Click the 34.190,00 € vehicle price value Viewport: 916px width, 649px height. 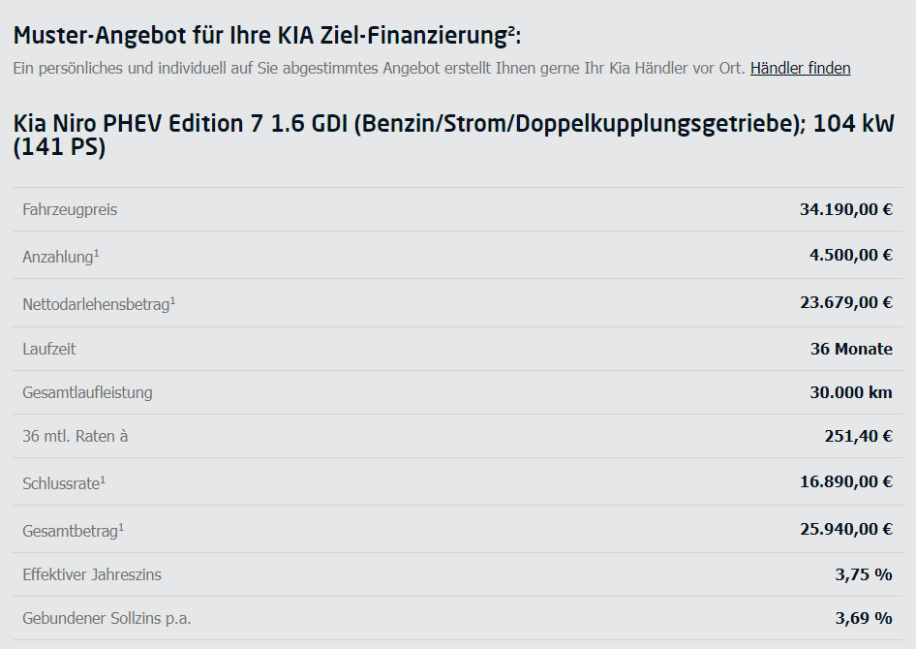(x=846, y=209)
